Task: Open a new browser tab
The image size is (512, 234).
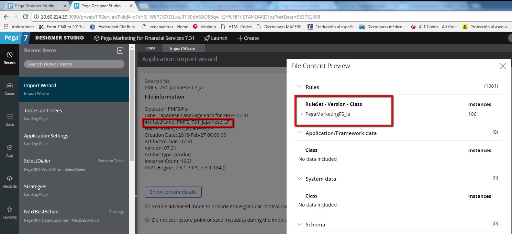Action: pos(143,6)
